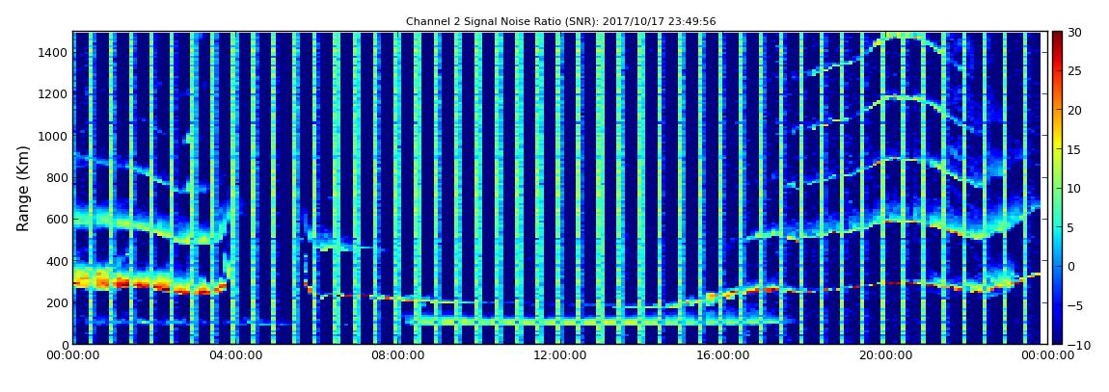The height and width of the screenshot is (392, 1109).
Task: Click the "Range (Km)" y-axis label
Action: [23, 188]
